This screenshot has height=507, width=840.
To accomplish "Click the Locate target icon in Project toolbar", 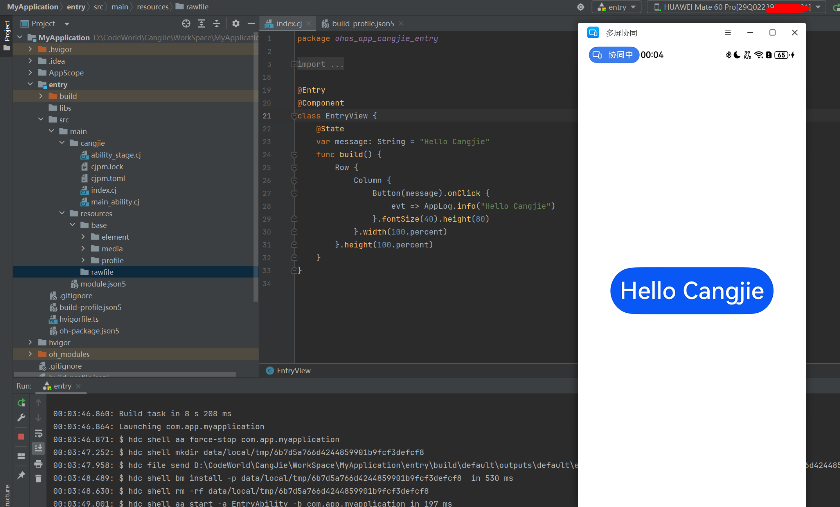I will pos(186,23).
